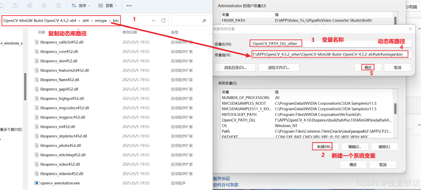The image size is (421, 190).
Task: Click 确定 at bottom of environment variables window
Action: click(353, 165)
